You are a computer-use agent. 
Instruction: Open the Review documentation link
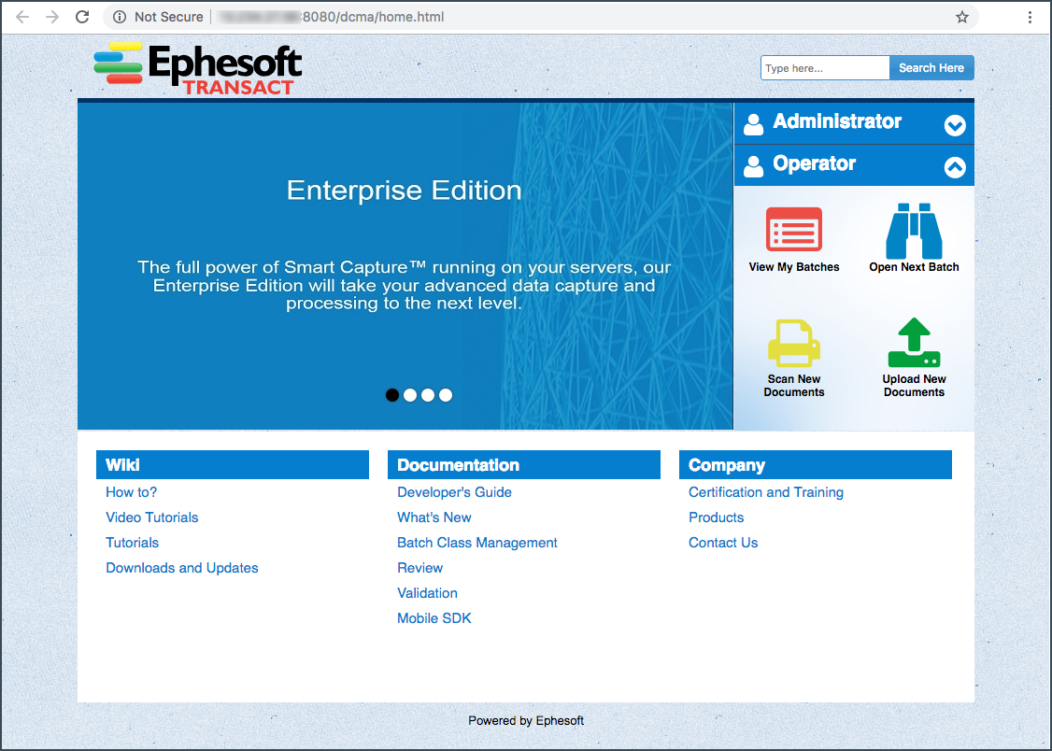(x=420, y=568)
